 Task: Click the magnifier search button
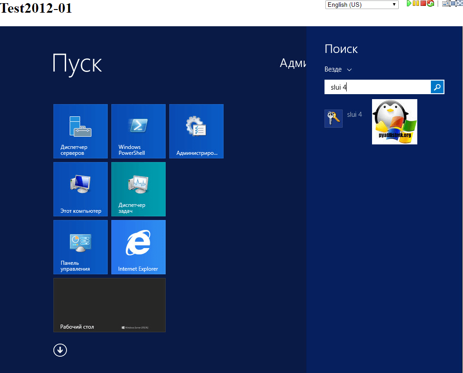[437, 87]
